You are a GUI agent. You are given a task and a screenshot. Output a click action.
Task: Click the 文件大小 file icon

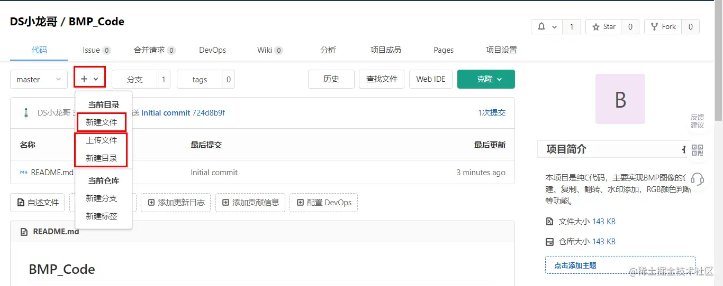pyautogui.click(x=549, y=222)
